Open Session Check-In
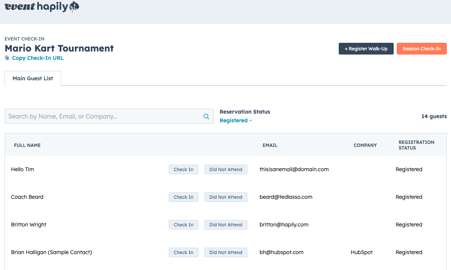Screen dimensions: 451x270 [421, 49]
